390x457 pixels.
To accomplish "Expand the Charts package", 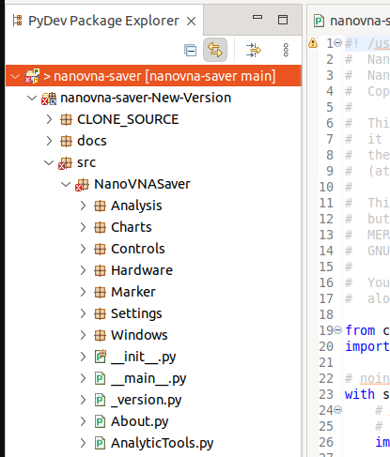I will (83, 227).
